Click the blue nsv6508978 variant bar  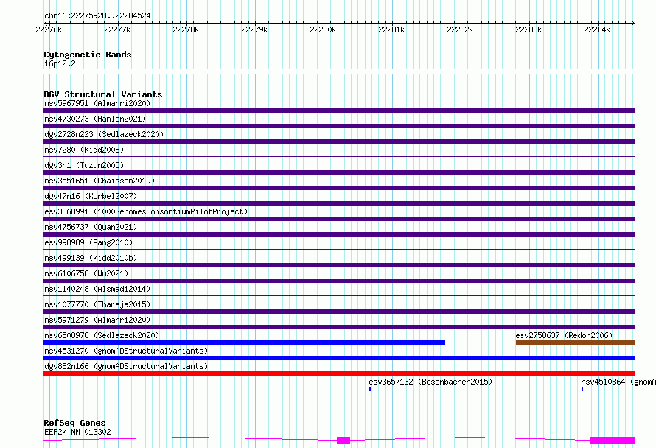[244, 343]
